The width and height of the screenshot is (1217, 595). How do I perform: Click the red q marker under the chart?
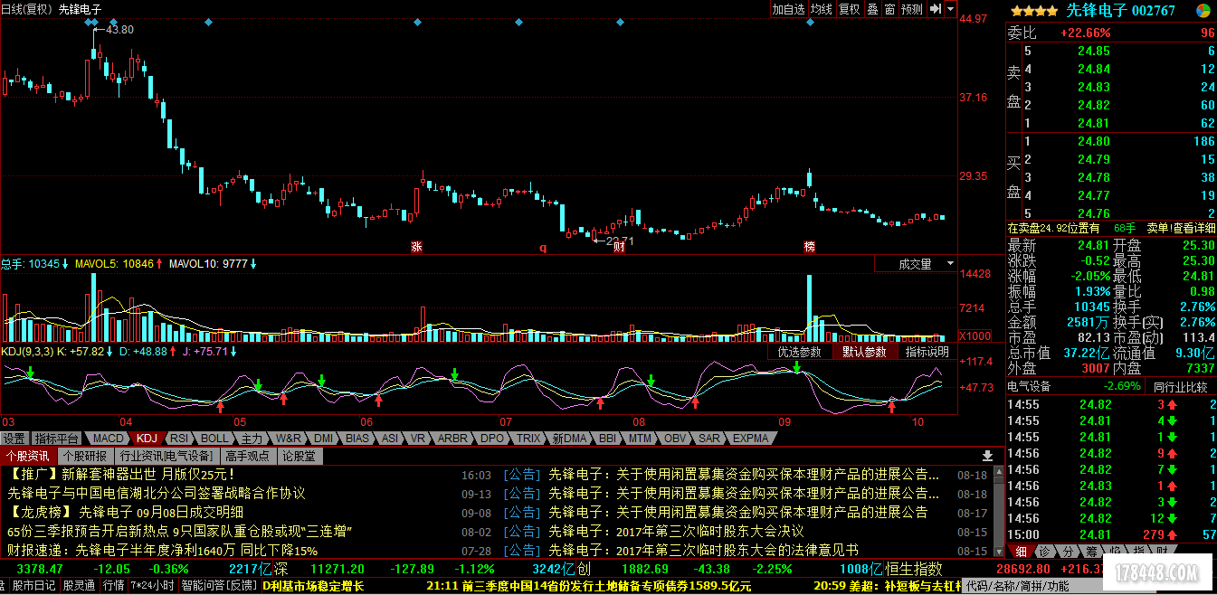point(543,247)
